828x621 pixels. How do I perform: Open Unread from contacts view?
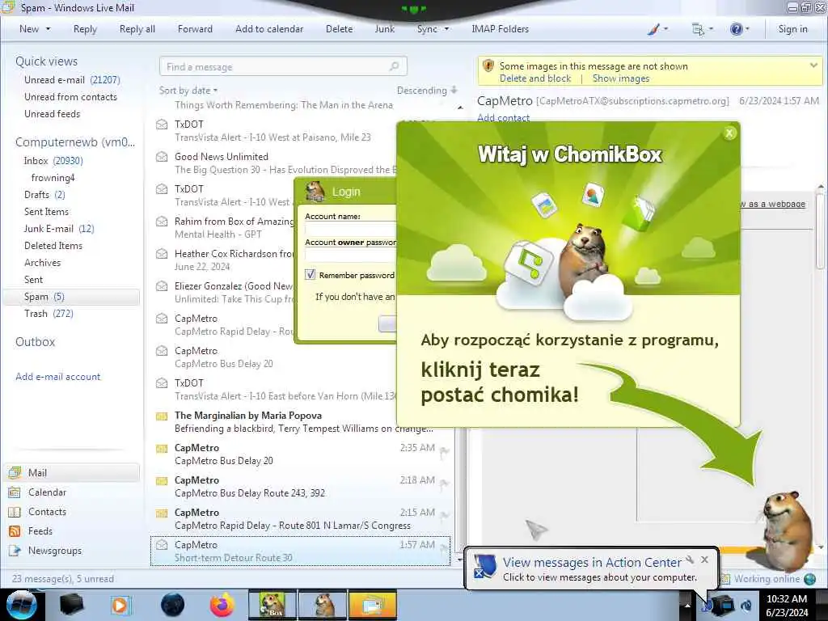tap(71, 97)
